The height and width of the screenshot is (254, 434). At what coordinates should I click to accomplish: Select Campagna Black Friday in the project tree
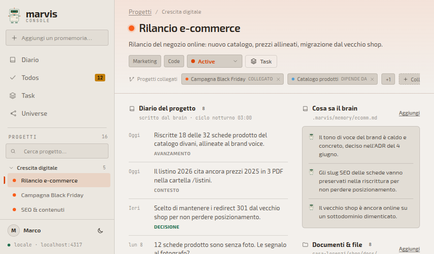coord(59,195)
